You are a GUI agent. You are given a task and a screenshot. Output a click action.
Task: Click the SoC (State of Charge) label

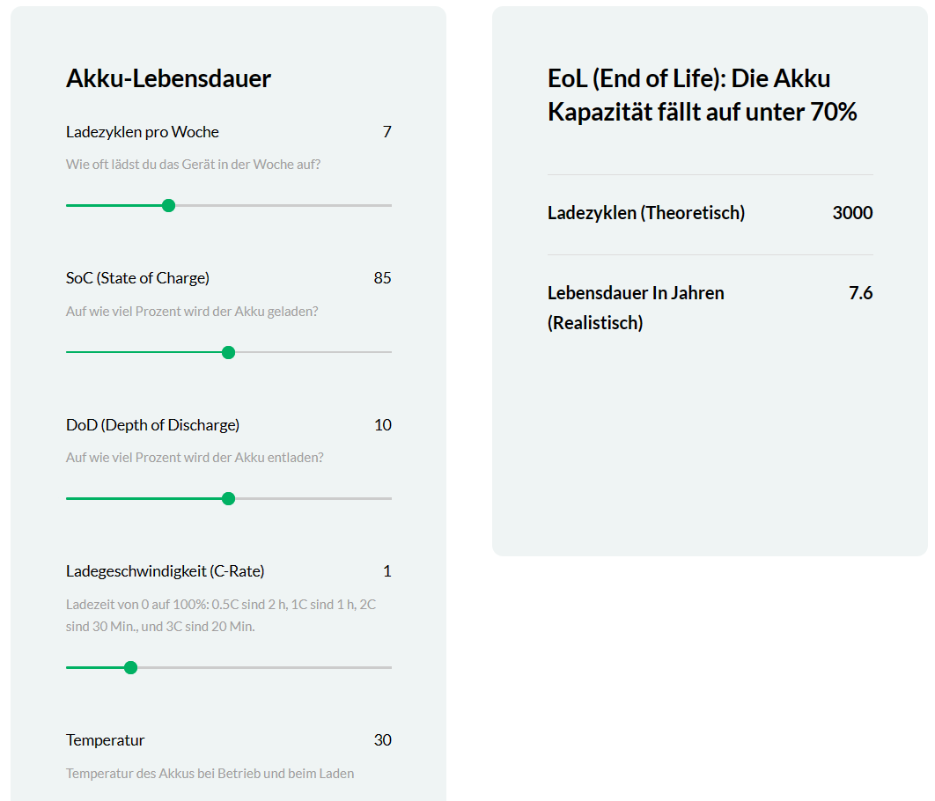(137, 278)
